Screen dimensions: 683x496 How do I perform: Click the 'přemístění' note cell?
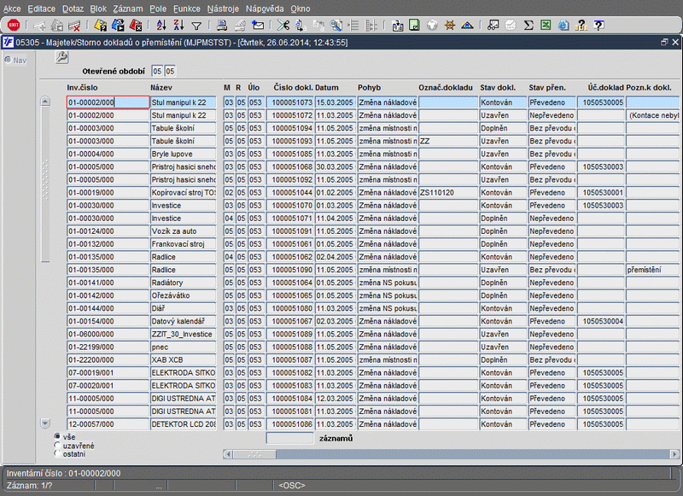tap(652, 270)
